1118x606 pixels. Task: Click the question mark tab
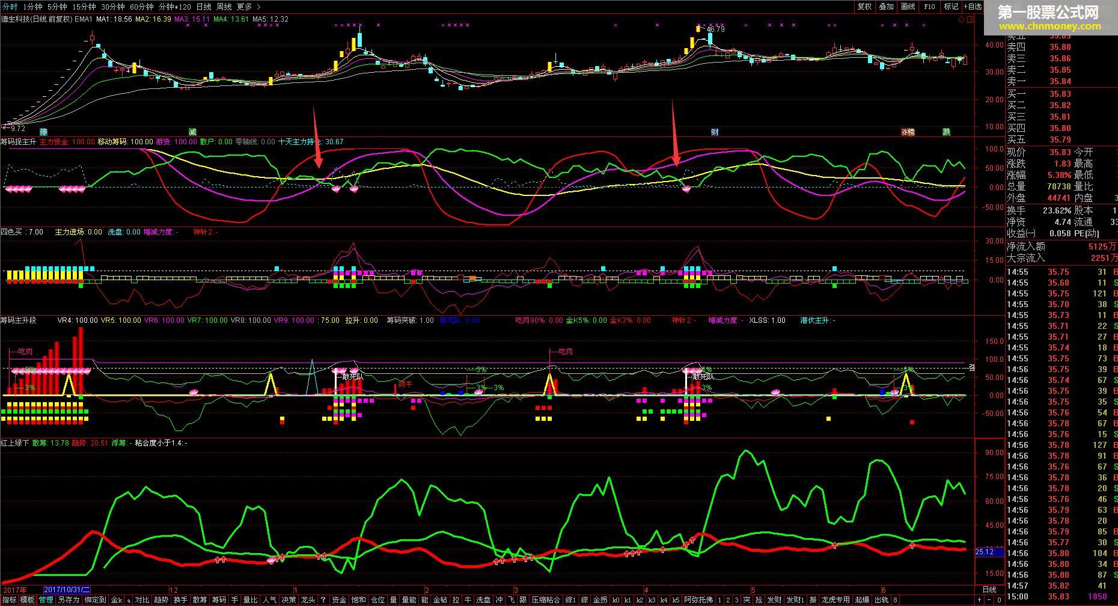[323, 600]
